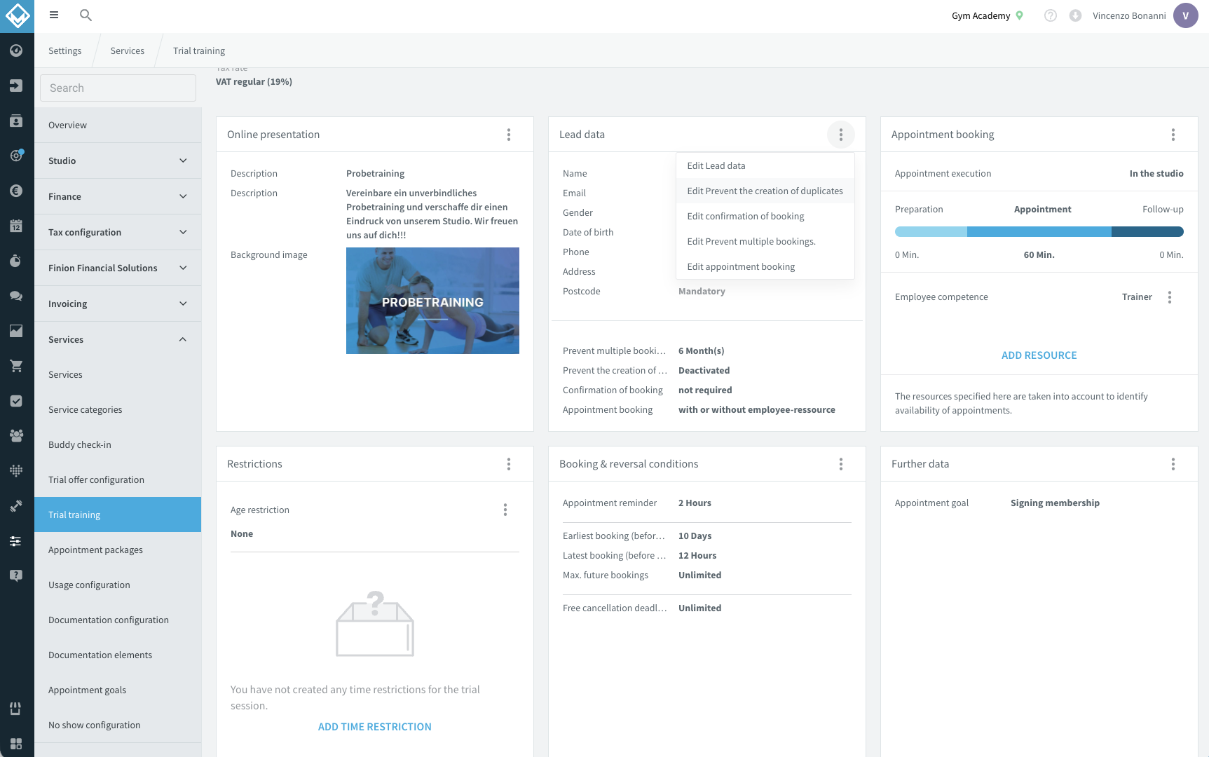Open the check-in arrow icon in the sidebar
Viewport: 1209px width, 757px height.
point(16,86)
